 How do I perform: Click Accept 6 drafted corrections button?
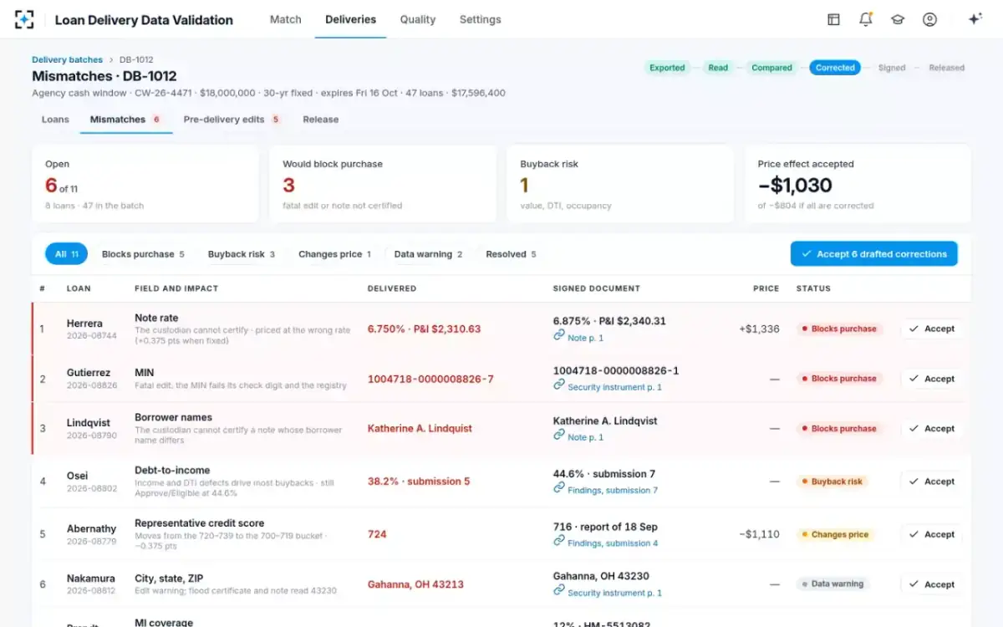[873, 254]
